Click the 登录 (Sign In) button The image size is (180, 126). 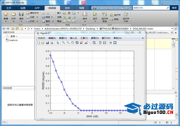pos(174,8)
